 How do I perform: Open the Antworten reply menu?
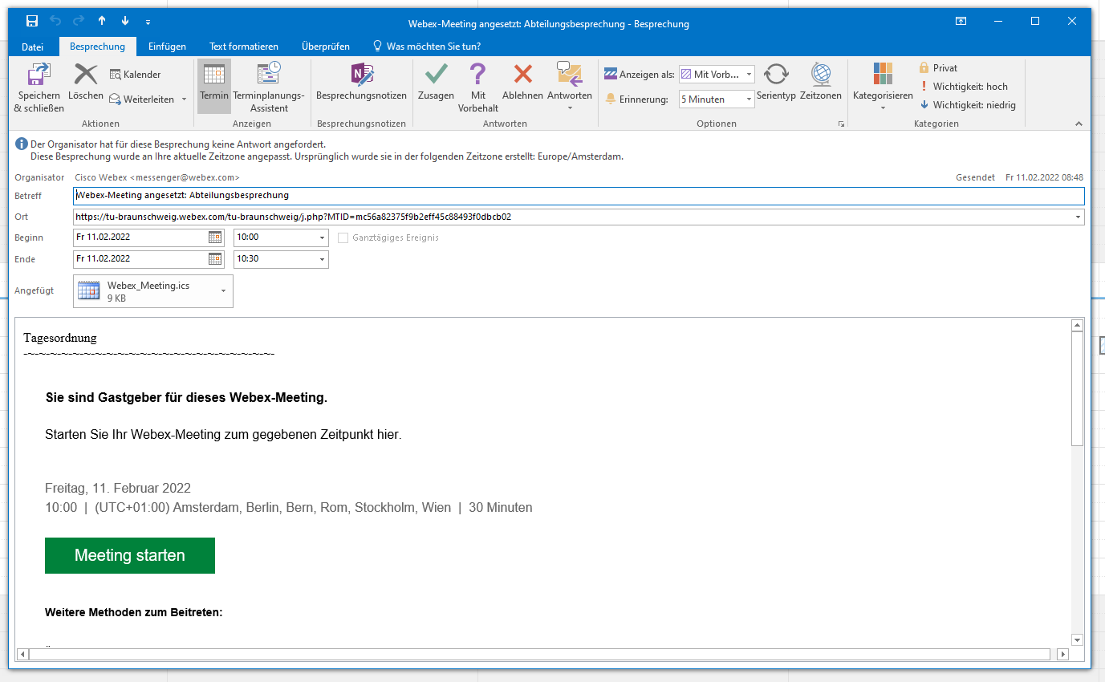click(570, 87)
